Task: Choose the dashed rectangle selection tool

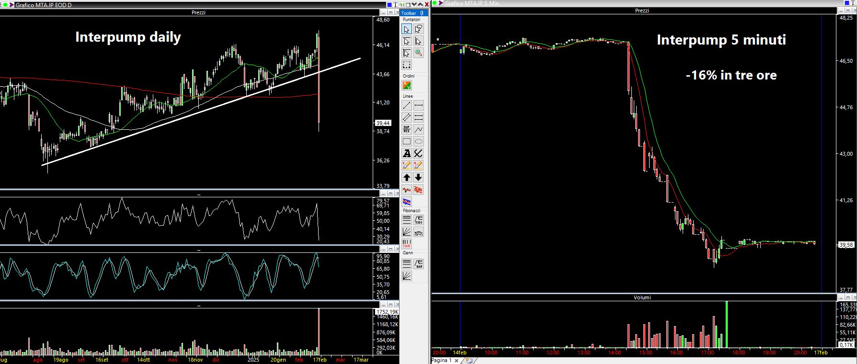Action: (407, 65)
